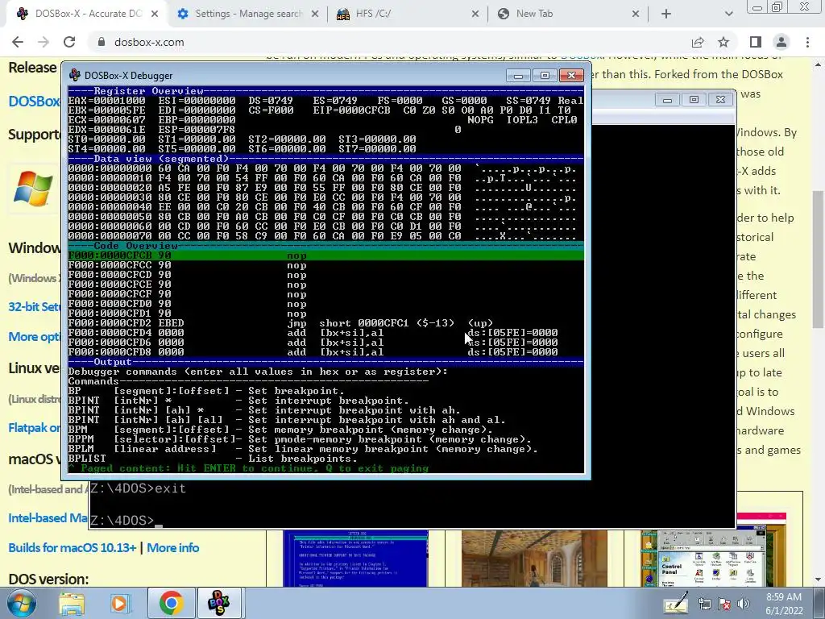Go back to the previous page
This screenshot has height=619, width=825.
(x=18, y=42)
